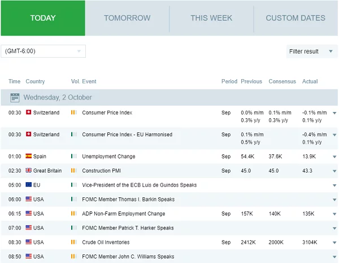Image resolution: width=339 pixels, height=263 pixels.
Task: Open the CUSTOM DATES tab
Action: pyautogui.click(x=295, y=18)
